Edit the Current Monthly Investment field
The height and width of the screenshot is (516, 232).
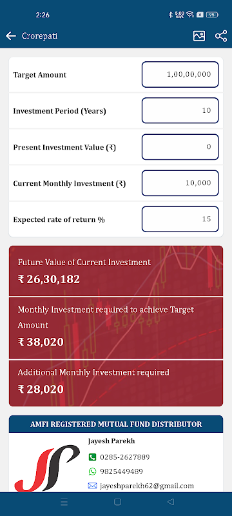[180, 183]
